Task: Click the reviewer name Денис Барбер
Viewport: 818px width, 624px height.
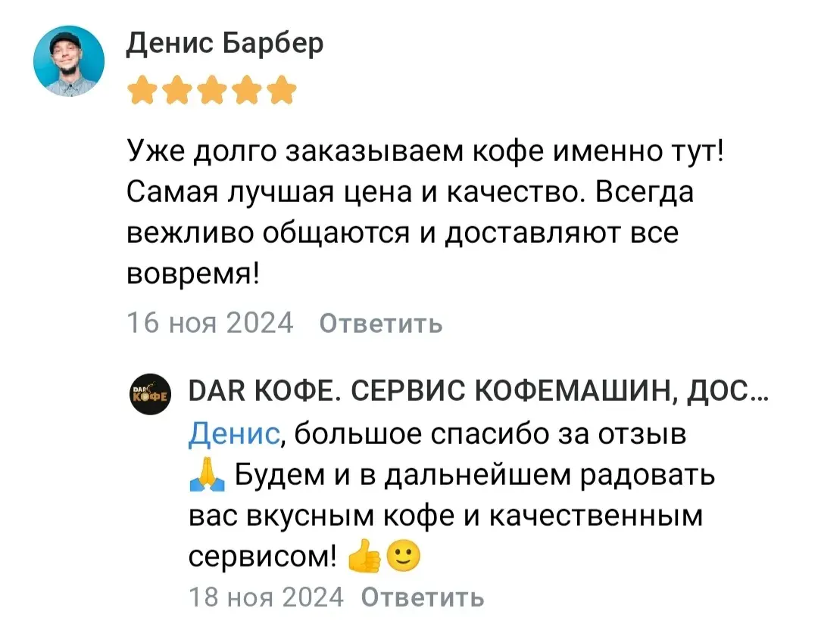Action: tap(224, 43)
